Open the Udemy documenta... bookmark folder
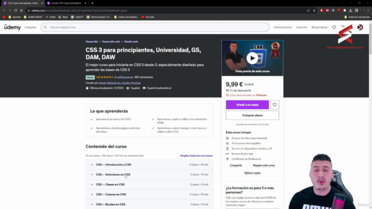 point(126,17)
